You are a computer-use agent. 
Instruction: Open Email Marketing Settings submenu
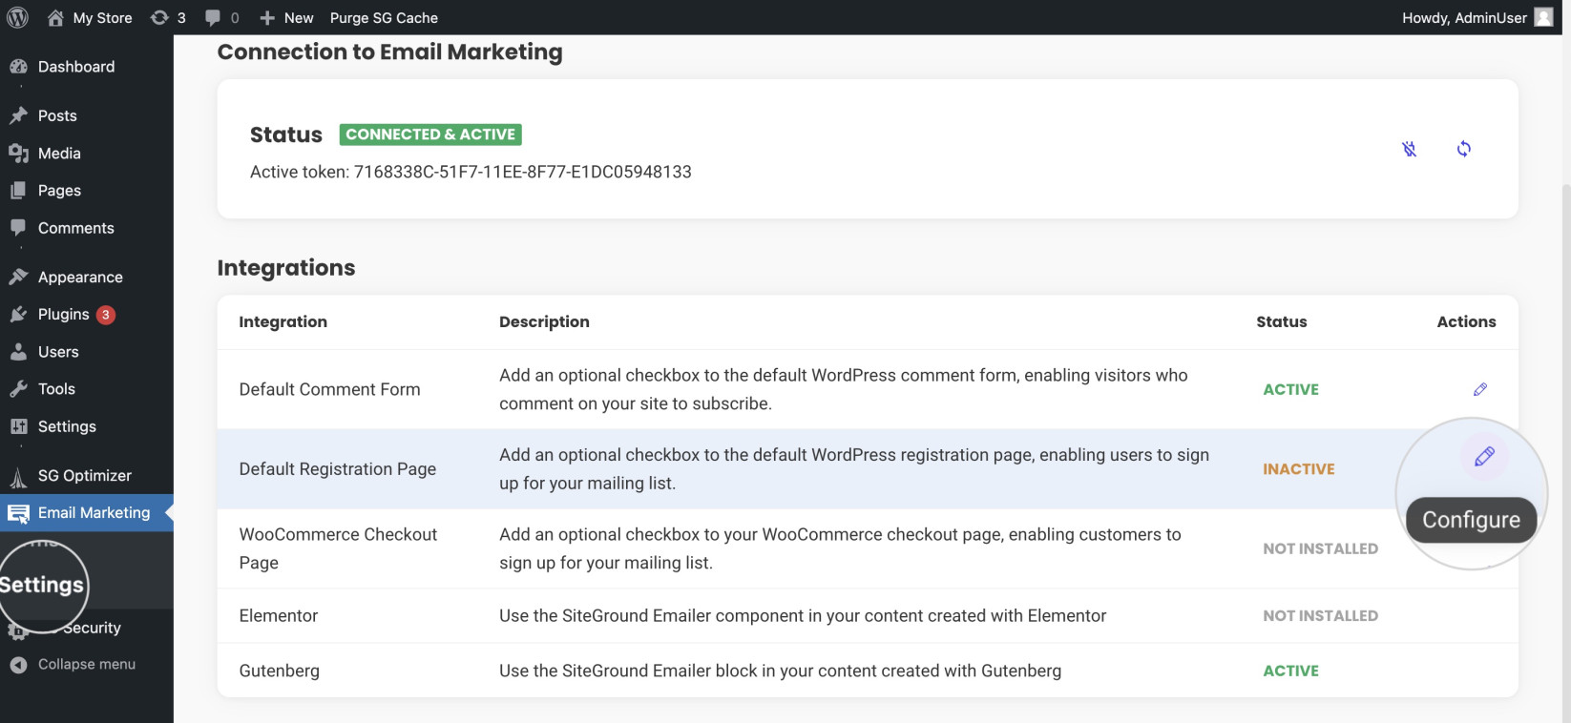tap(42, 585)
